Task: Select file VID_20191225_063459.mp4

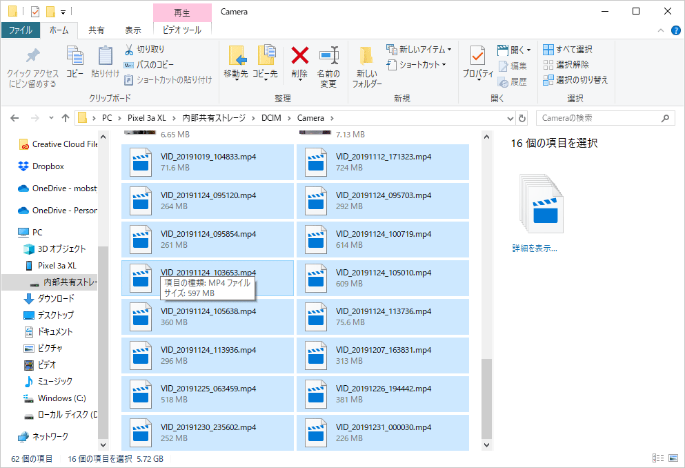Action: coord(208,394)
